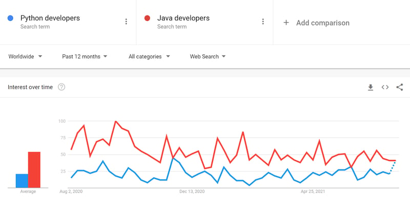The width and height of the screenshot is (410, 218).
Task: Click the red dot beside Java developers
Action: pos(147,18)
